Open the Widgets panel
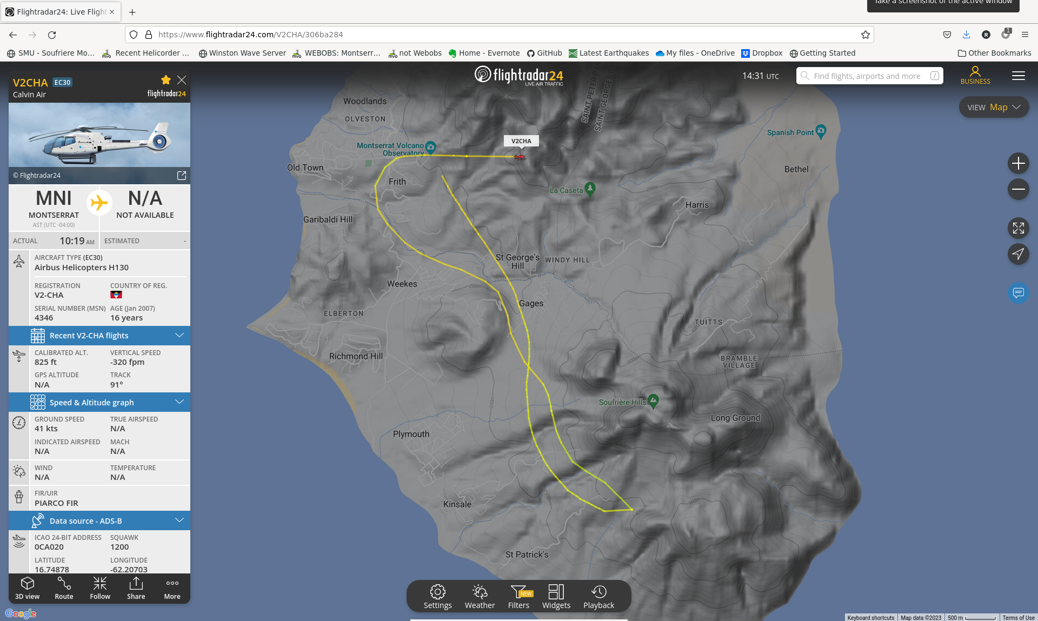The width and height of the screenshot is (1038, 621). coord(556,597)
